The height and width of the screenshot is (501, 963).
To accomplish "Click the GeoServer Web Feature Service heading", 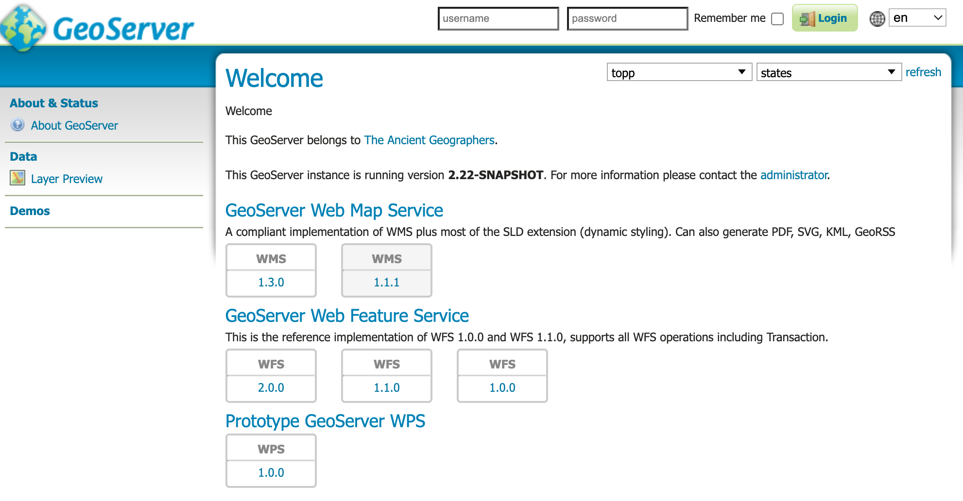I will [347, 316].
